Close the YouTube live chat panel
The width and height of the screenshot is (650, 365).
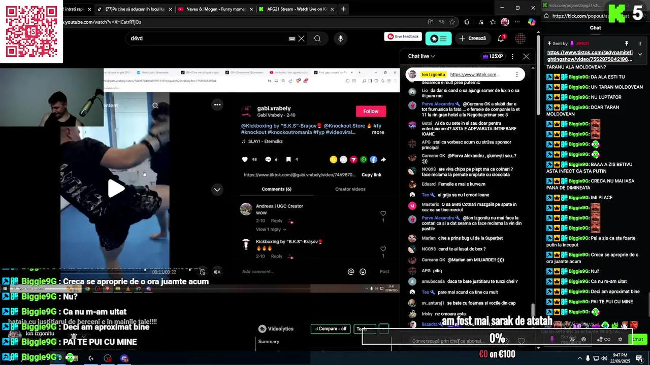pos(526,56)
